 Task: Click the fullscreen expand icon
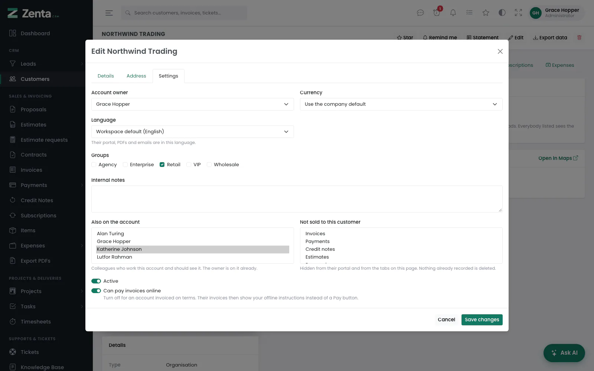coord(518,13)
